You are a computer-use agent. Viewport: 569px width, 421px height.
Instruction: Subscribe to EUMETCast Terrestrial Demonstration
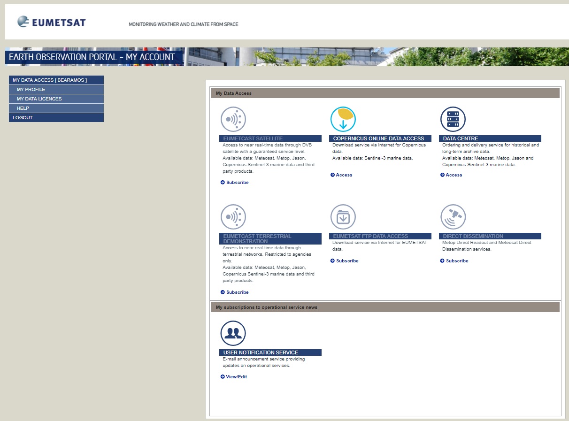(x=235, y=292)
